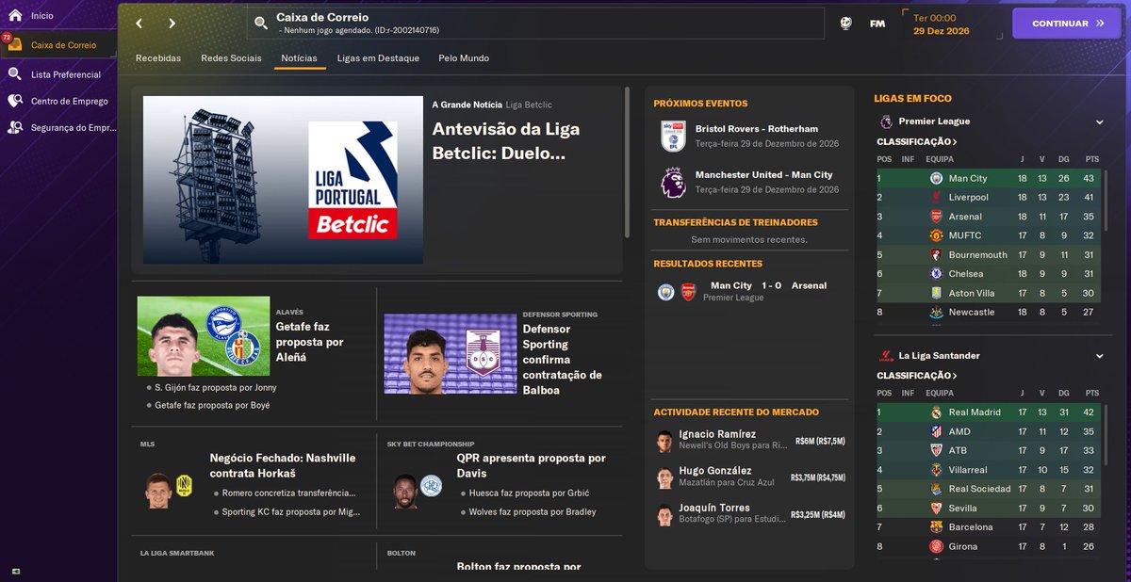
Task: Click the Premier League logo in Ligas em Foco
Action: (x=886, y=121)
